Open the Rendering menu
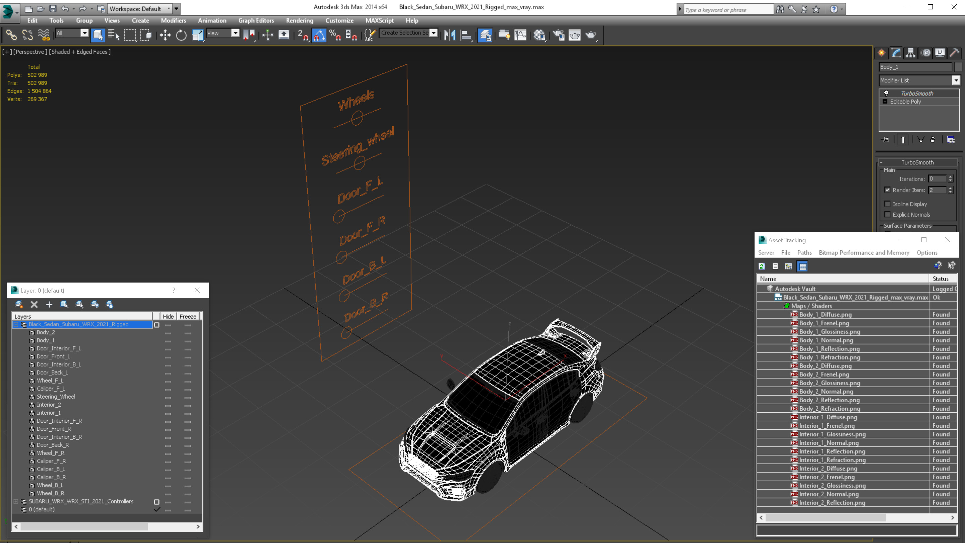Image resolution: width=965 pixels, height=543 pixels. coord(299,20)
